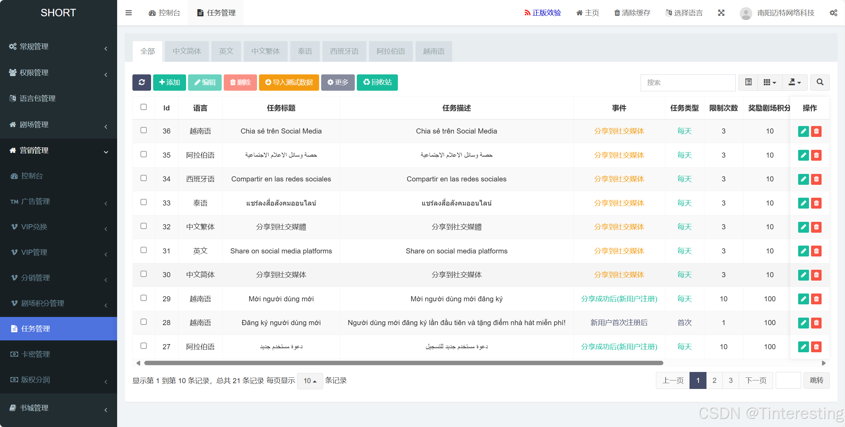Click the settings gears icon at top right
This screenshot has width=845, height=427.
(x=833, y=13)
